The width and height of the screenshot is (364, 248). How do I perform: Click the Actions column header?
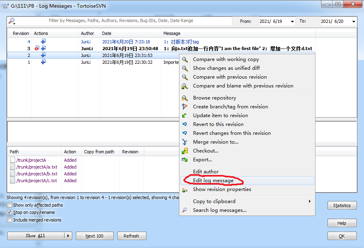click(x=55, y=33)
